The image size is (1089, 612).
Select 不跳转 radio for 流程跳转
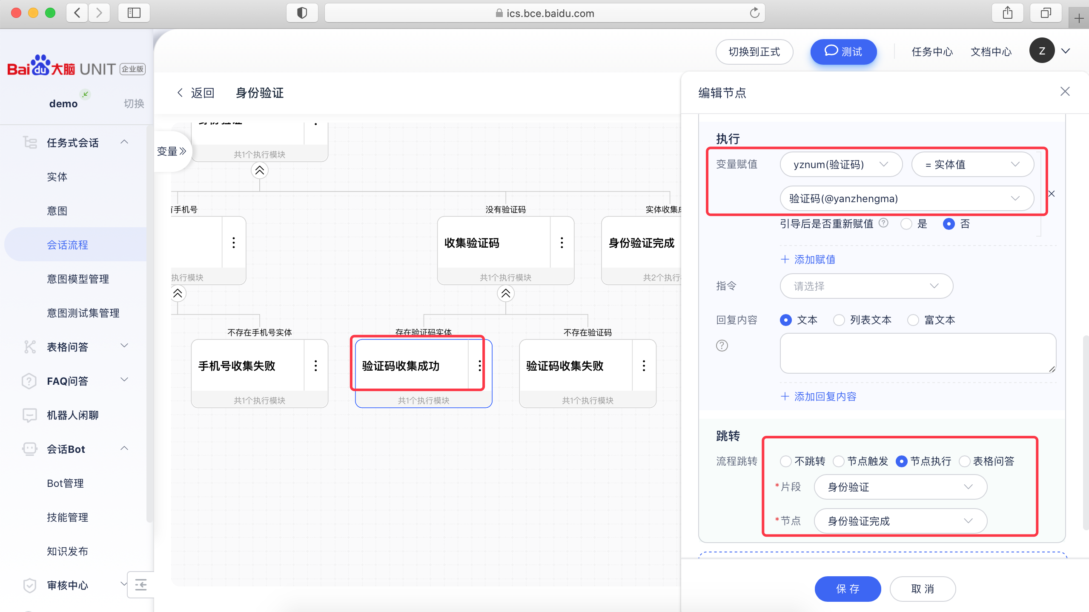click(x=786, y=461)
